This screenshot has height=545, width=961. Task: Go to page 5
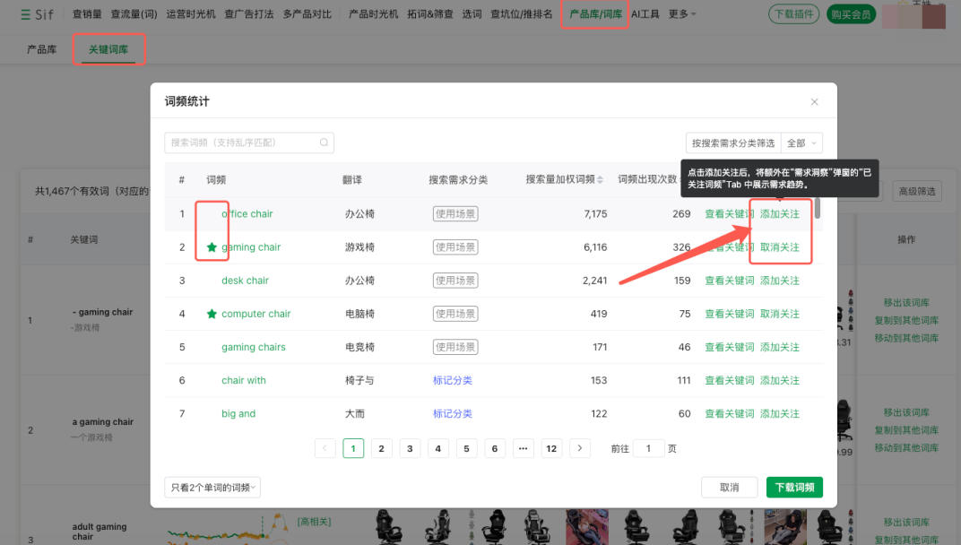click(x=466, y=448)
